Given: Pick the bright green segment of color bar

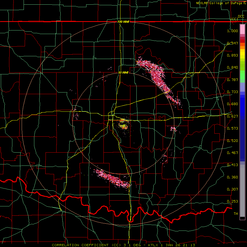Looking at the screenshot, I should click(242, 75).
